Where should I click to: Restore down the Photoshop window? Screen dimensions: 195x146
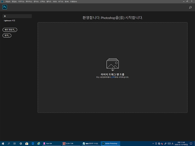pyautogui.click(x=187, y=1)
